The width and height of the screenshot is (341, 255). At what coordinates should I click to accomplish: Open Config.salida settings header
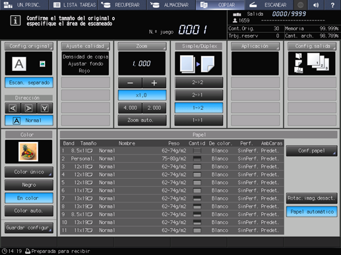click(312, 46)
